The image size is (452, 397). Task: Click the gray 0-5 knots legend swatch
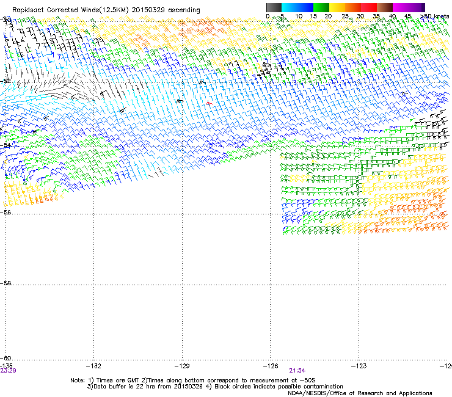274,7
